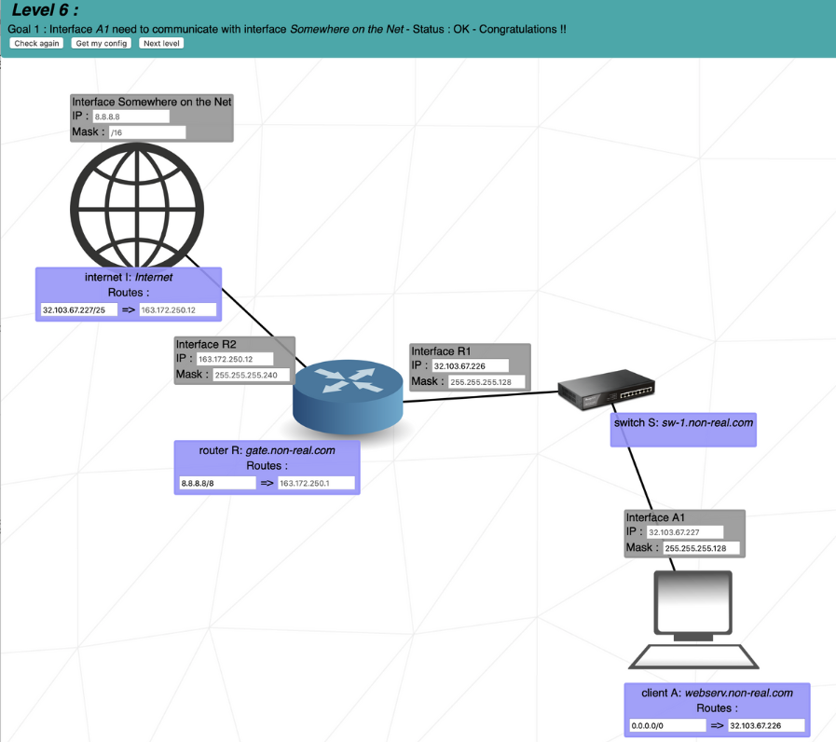Click the Interface Somewhere on the Net label
The image size is (836, 742).
pyautogui.click(x=151, y=102)
